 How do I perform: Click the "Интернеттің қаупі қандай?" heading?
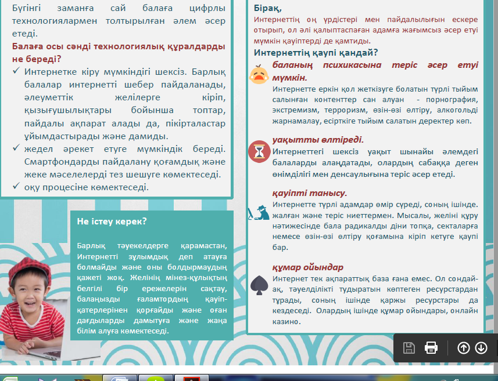[x=316, y=53]
